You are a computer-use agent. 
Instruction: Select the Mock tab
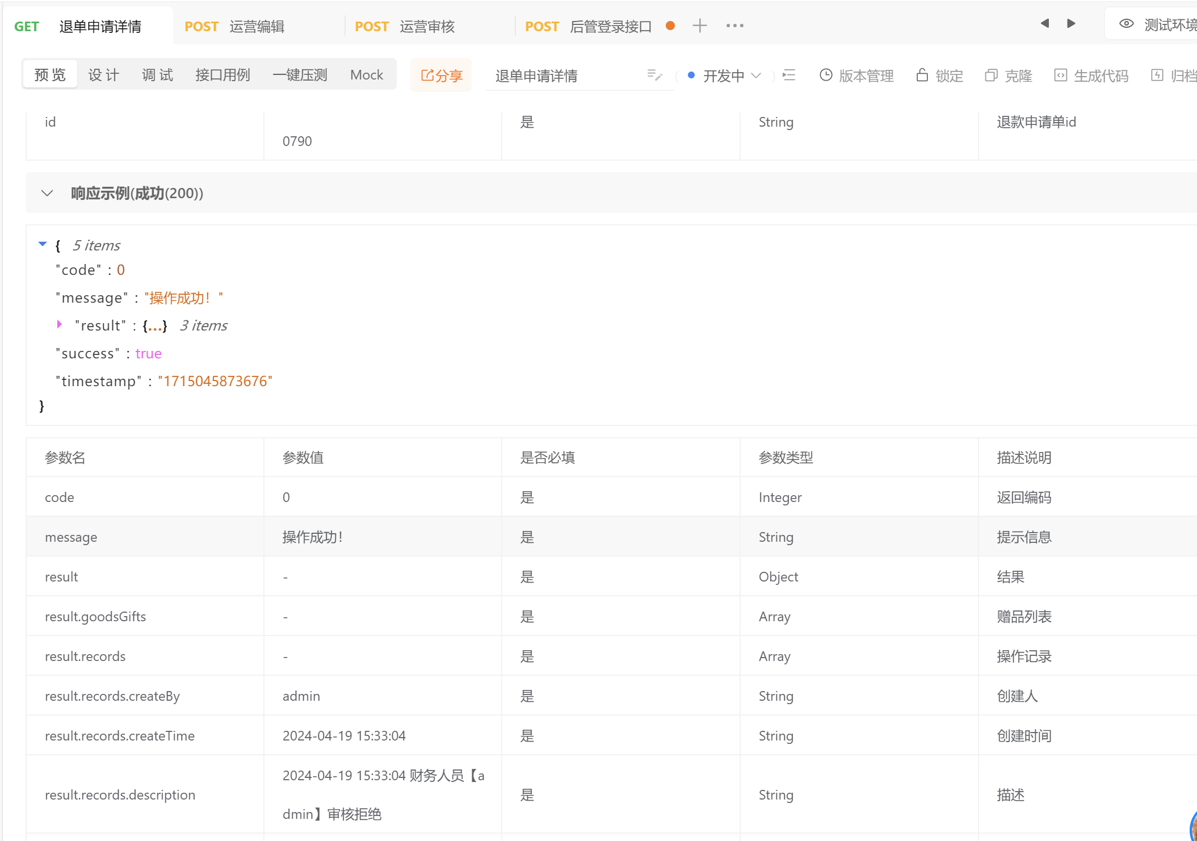(367, 75)
